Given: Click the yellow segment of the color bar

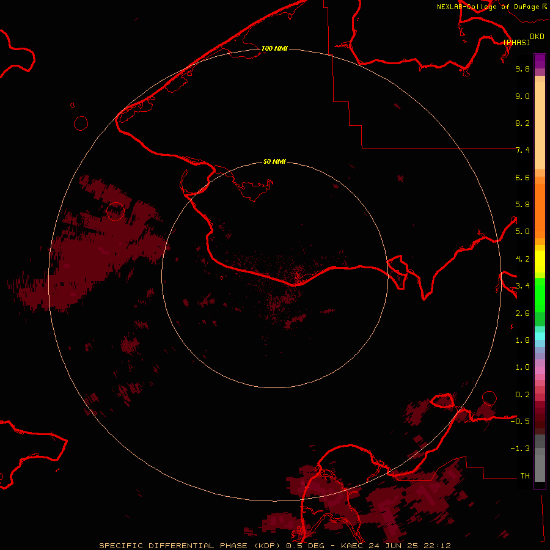Looking at the screenshot, I should (x=540, y=262).
